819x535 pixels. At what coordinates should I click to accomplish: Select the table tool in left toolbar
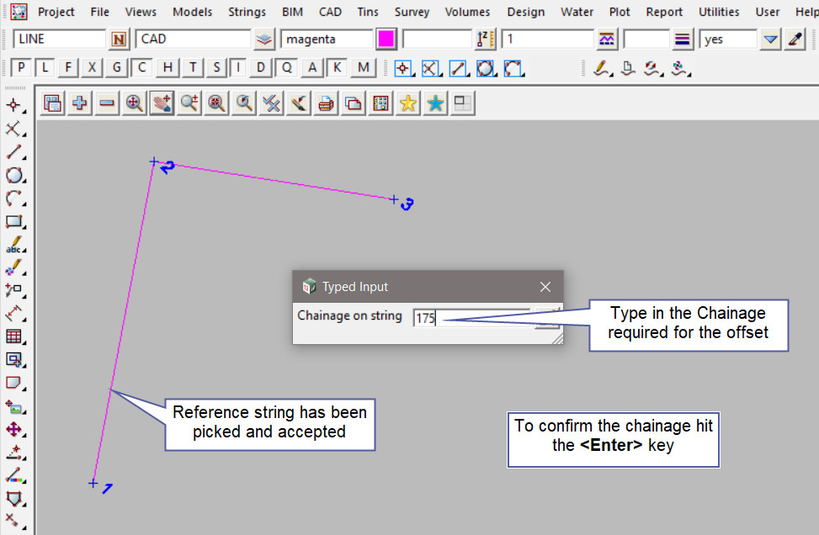pyautogui.click(x=13, y=336)
